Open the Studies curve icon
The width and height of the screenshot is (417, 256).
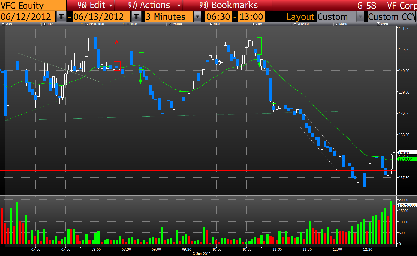(x=337, y=24)
